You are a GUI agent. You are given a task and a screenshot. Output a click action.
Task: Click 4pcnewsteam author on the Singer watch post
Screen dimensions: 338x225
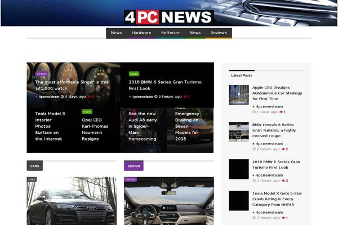(49, 97)
